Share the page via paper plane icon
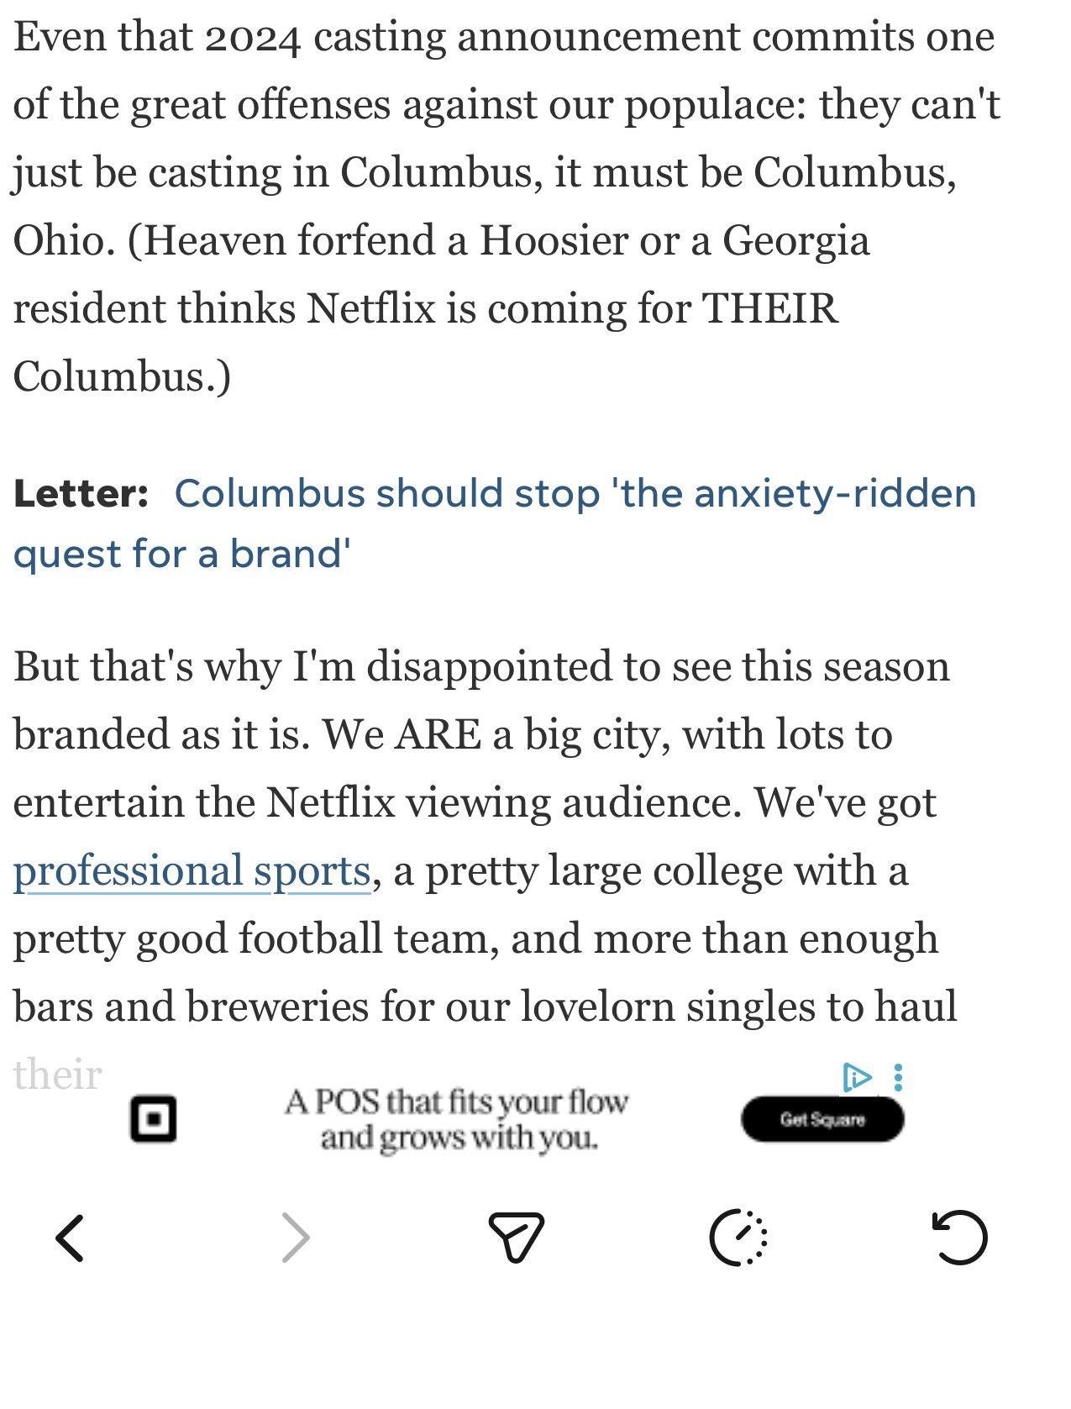This screenshot has height=1409, width=1071. coord(516,1237)
